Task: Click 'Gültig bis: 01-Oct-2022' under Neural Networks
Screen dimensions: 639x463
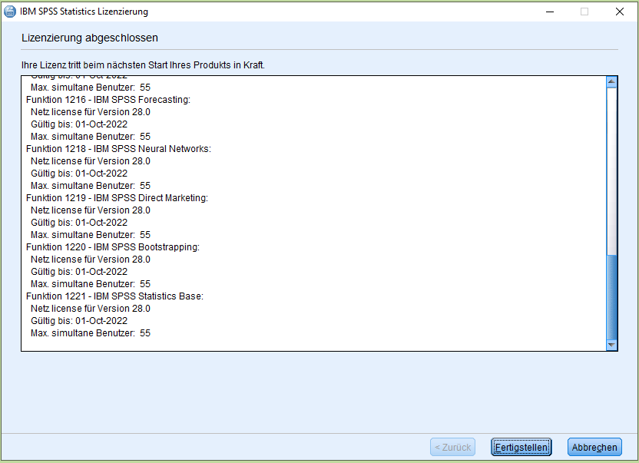Action: (x=79, y=174)
